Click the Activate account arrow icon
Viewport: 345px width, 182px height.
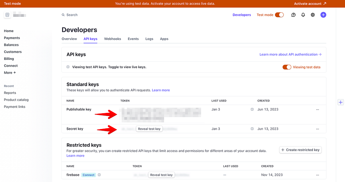325,3
